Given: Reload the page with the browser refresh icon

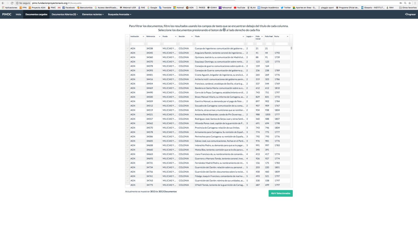Looking at the screenshot, I should 12,3.
